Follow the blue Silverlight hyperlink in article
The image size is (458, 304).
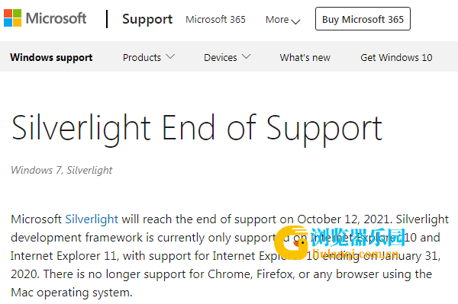[x=92, y=219]
